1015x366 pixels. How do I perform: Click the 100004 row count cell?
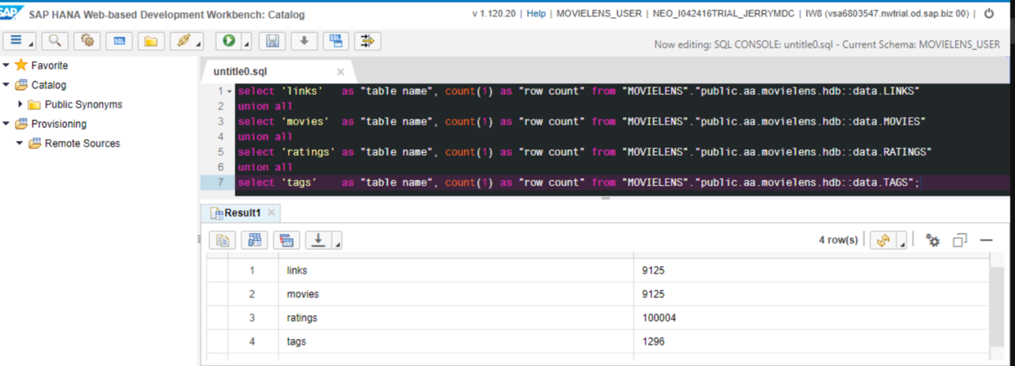(812, 318)
